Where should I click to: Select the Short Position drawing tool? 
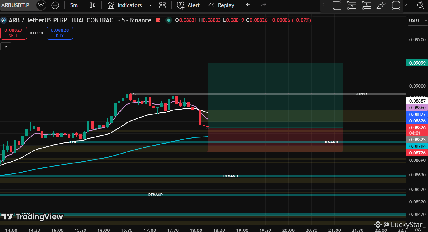pos(352,5)
